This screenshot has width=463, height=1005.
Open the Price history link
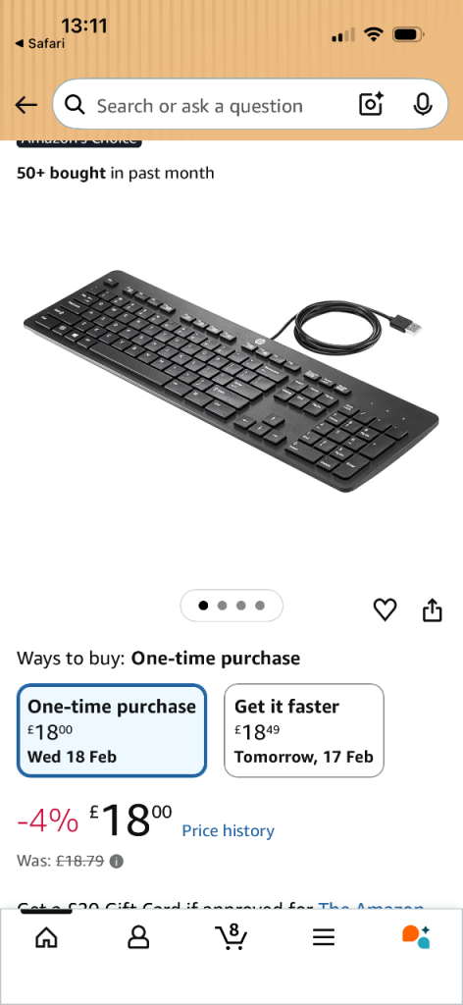(x=228, y=830)
